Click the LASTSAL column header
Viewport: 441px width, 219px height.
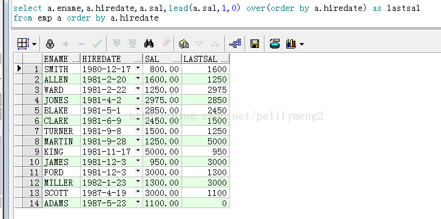(206, 58)
